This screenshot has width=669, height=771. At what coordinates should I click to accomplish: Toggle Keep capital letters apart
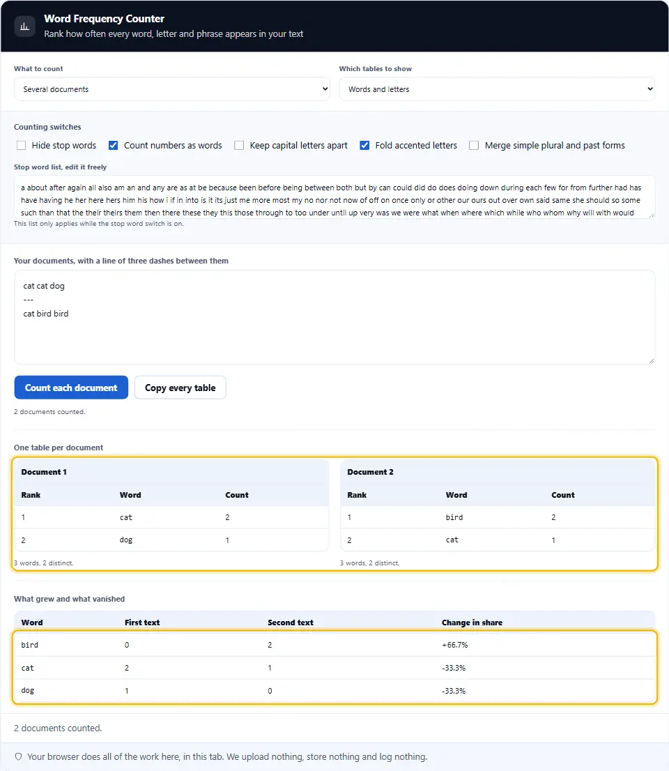tap(239, 146)
